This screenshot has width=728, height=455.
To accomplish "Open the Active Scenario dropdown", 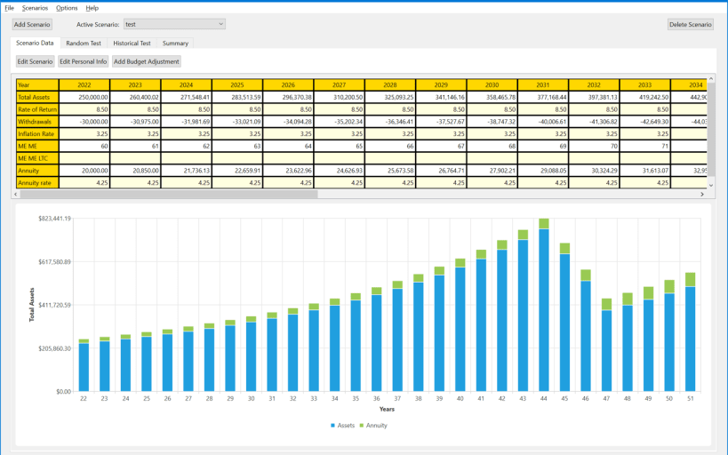I will tap(174, 24).
